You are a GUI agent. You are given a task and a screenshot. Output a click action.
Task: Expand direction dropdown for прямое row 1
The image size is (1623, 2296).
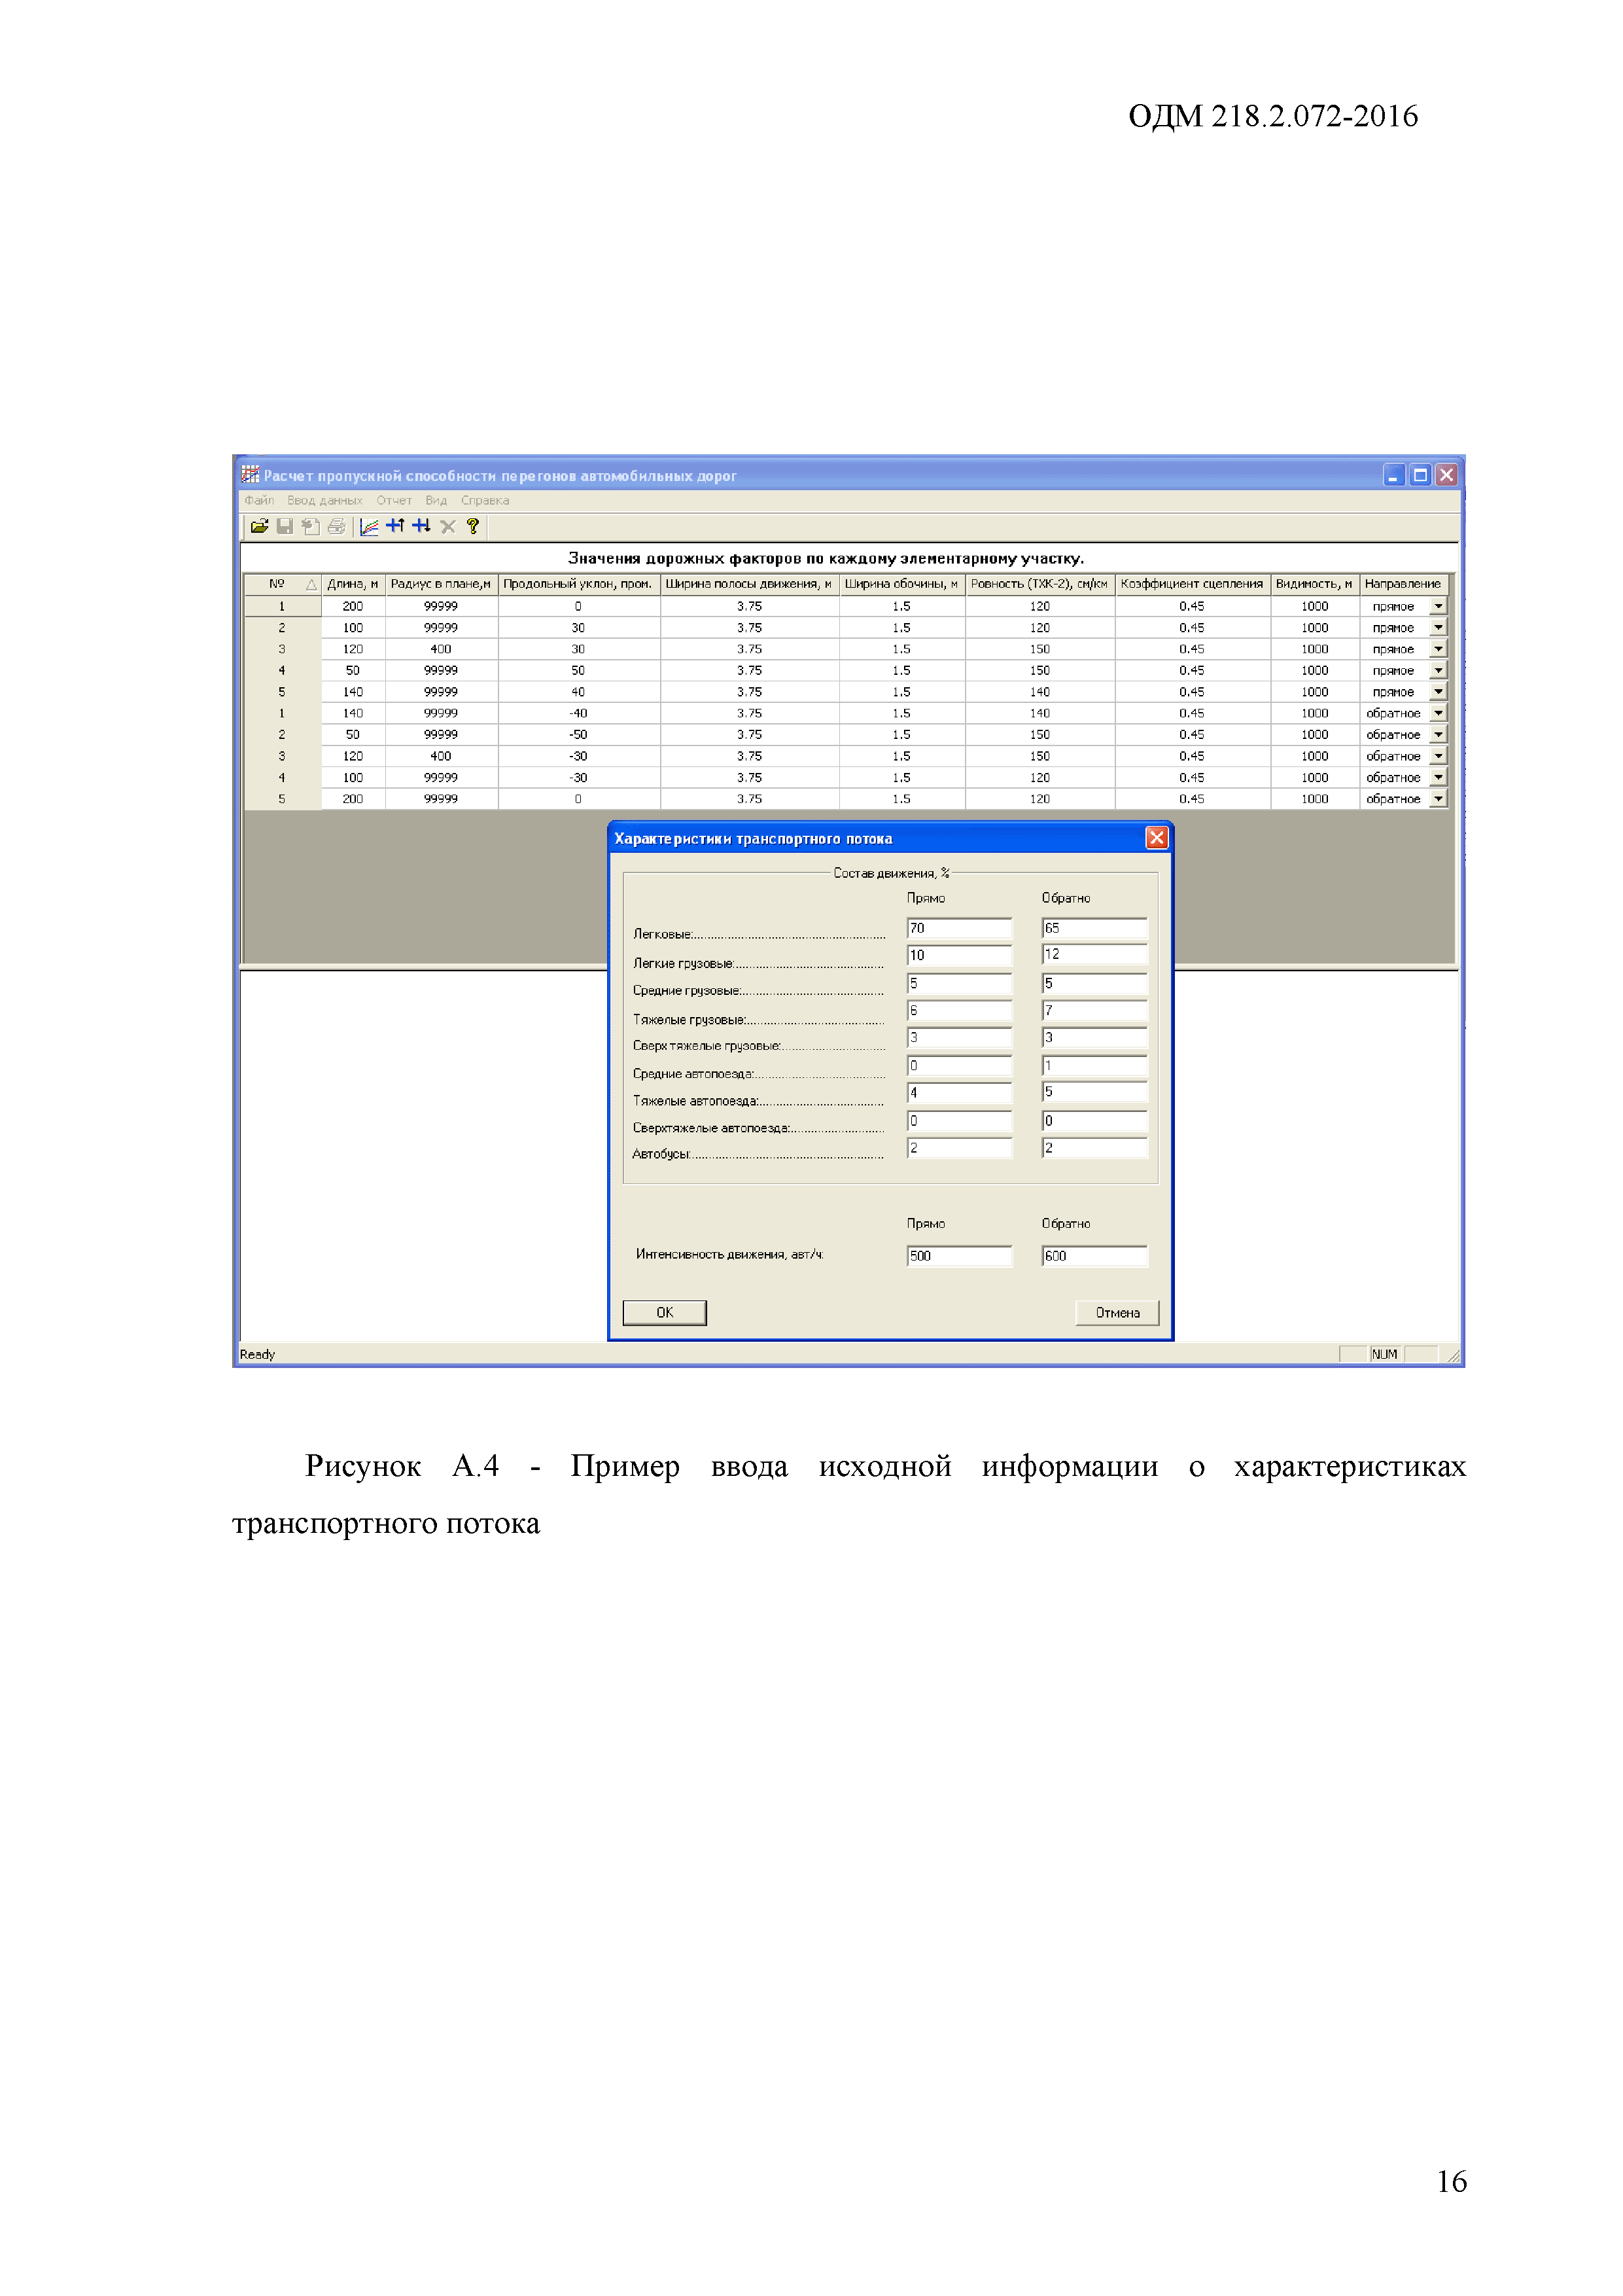tap(1438, 606)
